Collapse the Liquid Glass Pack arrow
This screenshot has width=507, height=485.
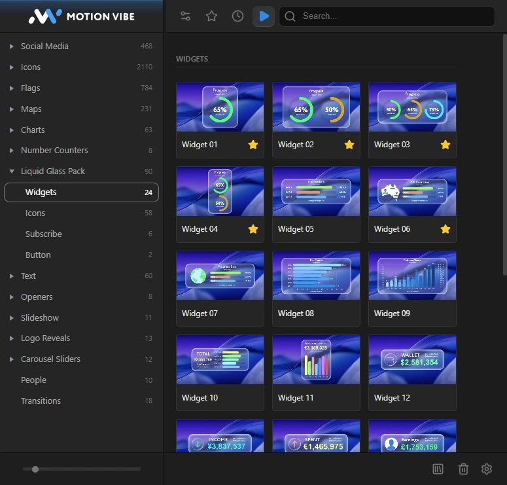(x=12, y=171)
